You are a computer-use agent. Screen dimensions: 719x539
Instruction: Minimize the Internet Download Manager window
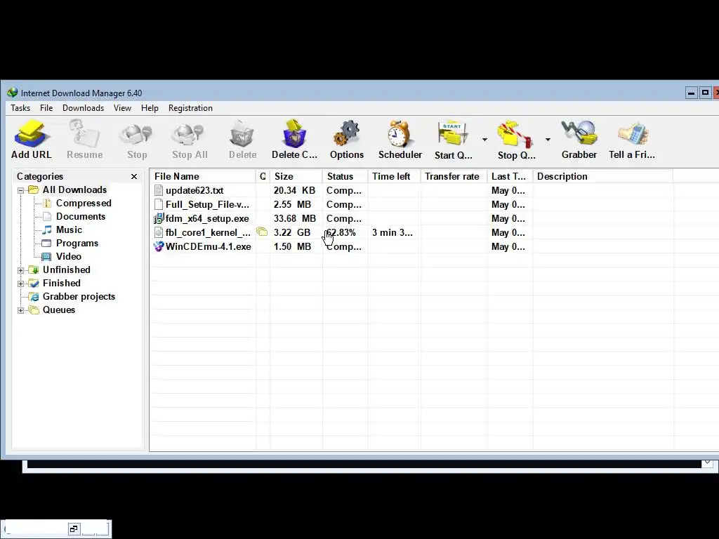click(691, 93)
